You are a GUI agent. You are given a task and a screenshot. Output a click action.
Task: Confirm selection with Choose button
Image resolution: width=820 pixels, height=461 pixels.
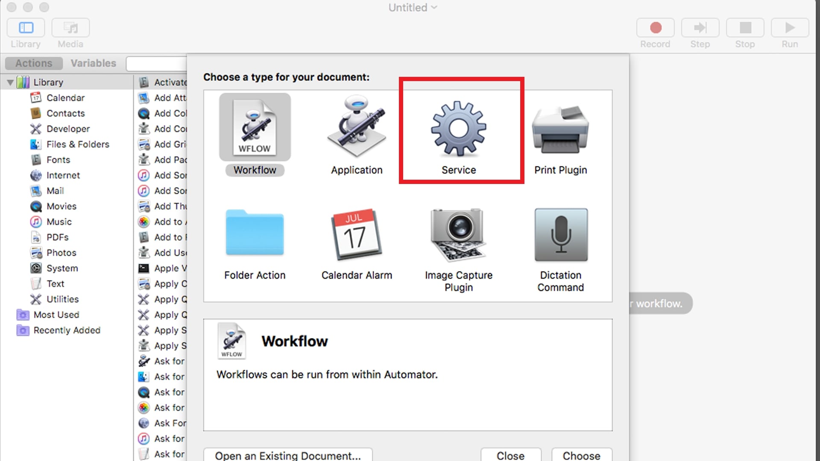(x=582, y=455)
